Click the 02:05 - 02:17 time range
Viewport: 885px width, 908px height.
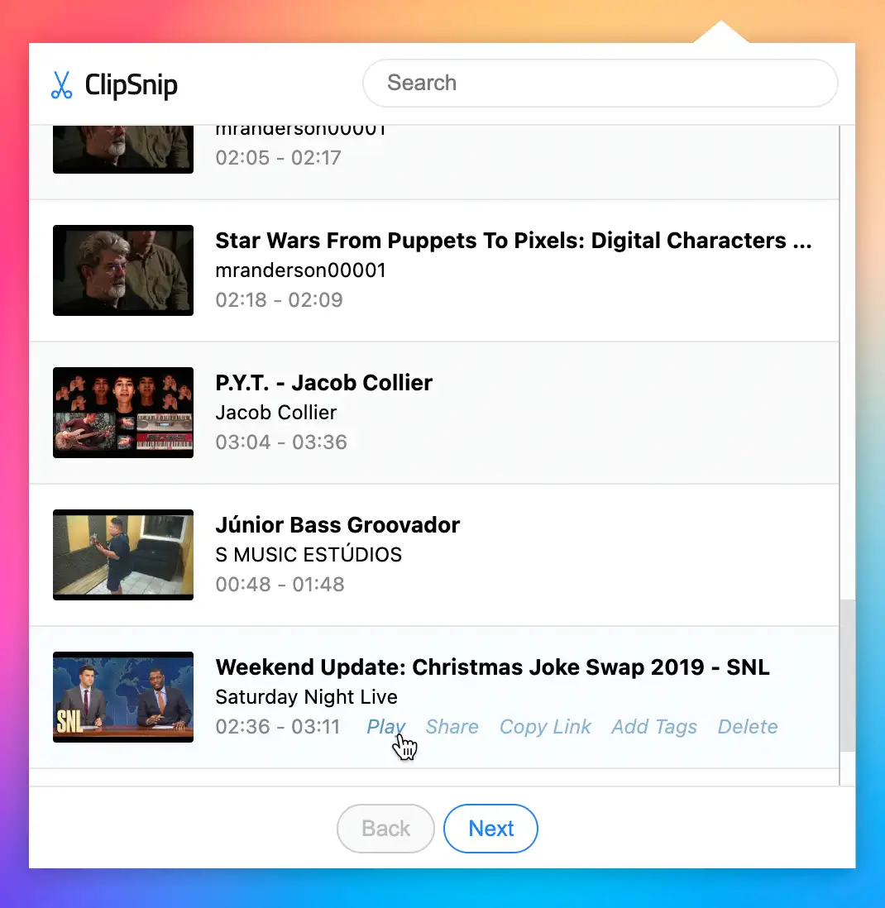pyautogui.click(x=278, y=157)
